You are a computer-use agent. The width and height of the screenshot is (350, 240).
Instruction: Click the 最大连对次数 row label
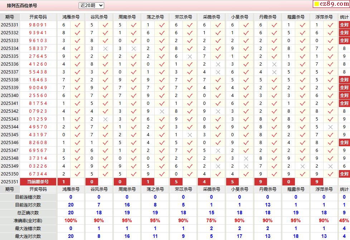(x=28, y=236)
